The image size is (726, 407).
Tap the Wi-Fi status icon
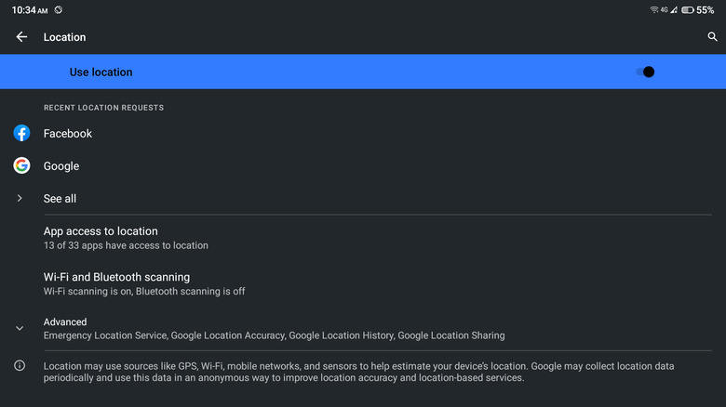coord(654,10)
